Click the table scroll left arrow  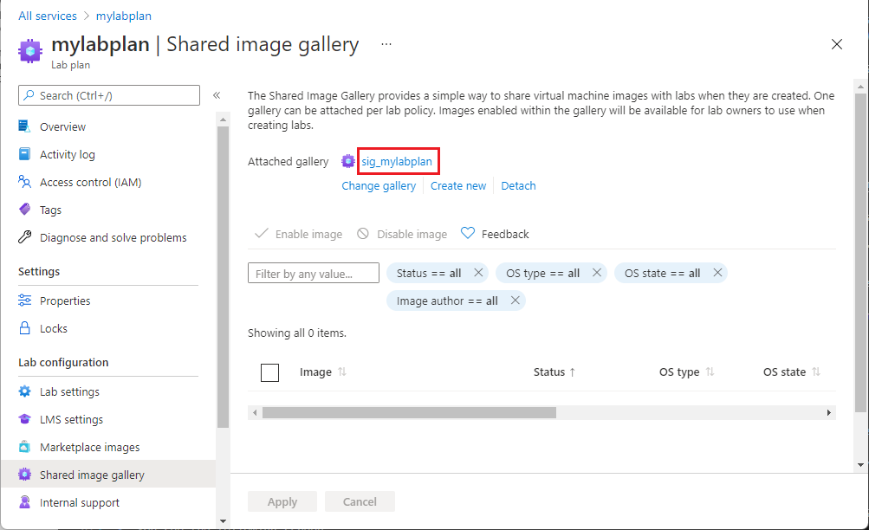tap(255, 412)
